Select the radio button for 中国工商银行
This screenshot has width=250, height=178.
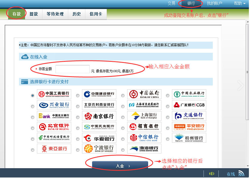coord(33,96)
